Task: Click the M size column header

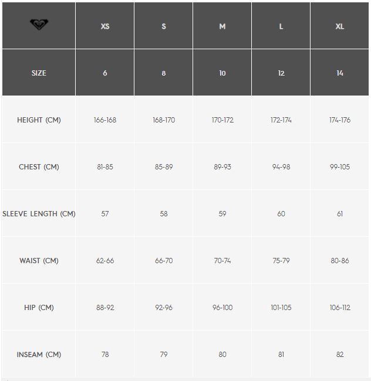Action: [x=222, y=26]
